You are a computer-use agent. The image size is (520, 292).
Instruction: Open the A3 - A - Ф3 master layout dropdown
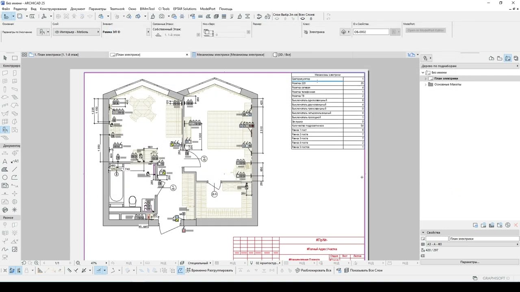[x=472, y=245]
